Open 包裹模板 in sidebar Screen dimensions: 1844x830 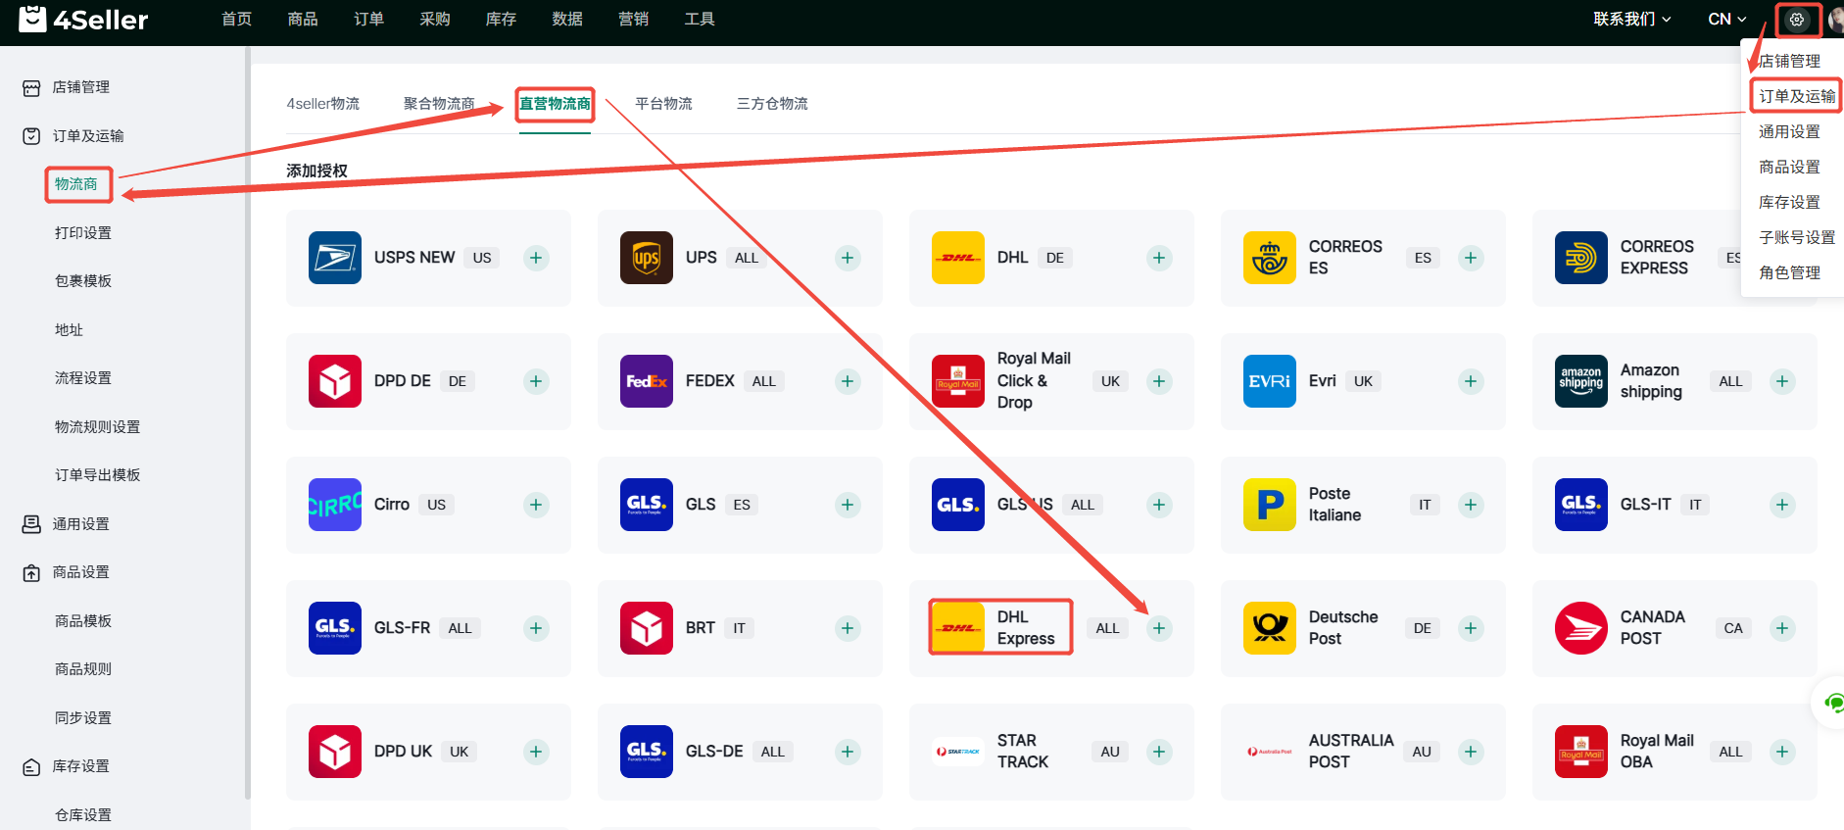pos(83,281)
